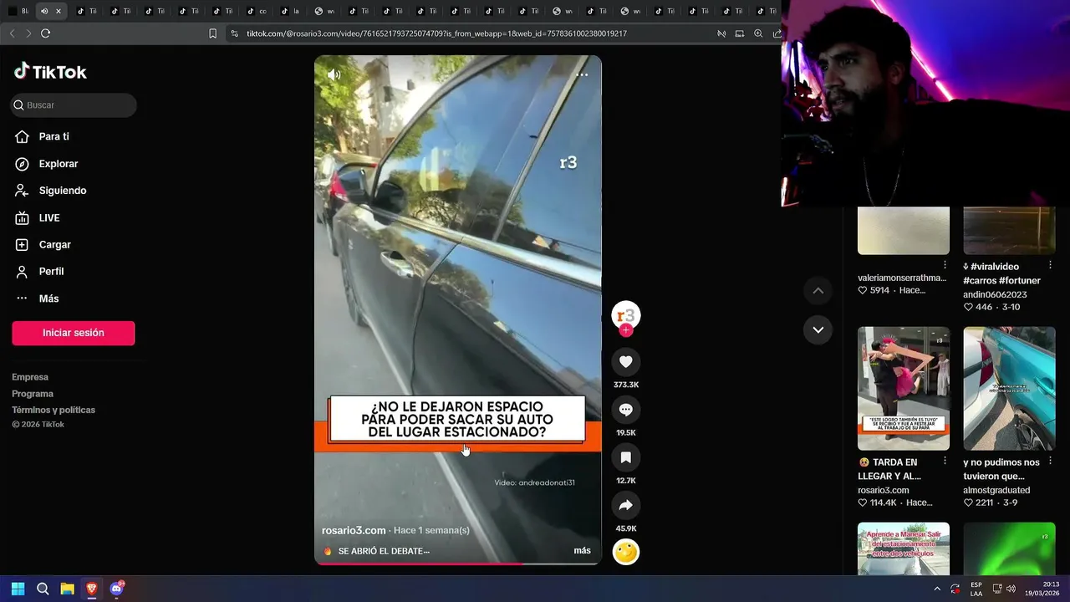Expand the Más menu in the sidebar

tap(48, 298)
